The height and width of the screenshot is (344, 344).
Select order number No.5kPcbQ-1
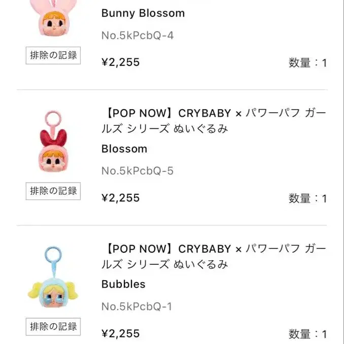137,306
